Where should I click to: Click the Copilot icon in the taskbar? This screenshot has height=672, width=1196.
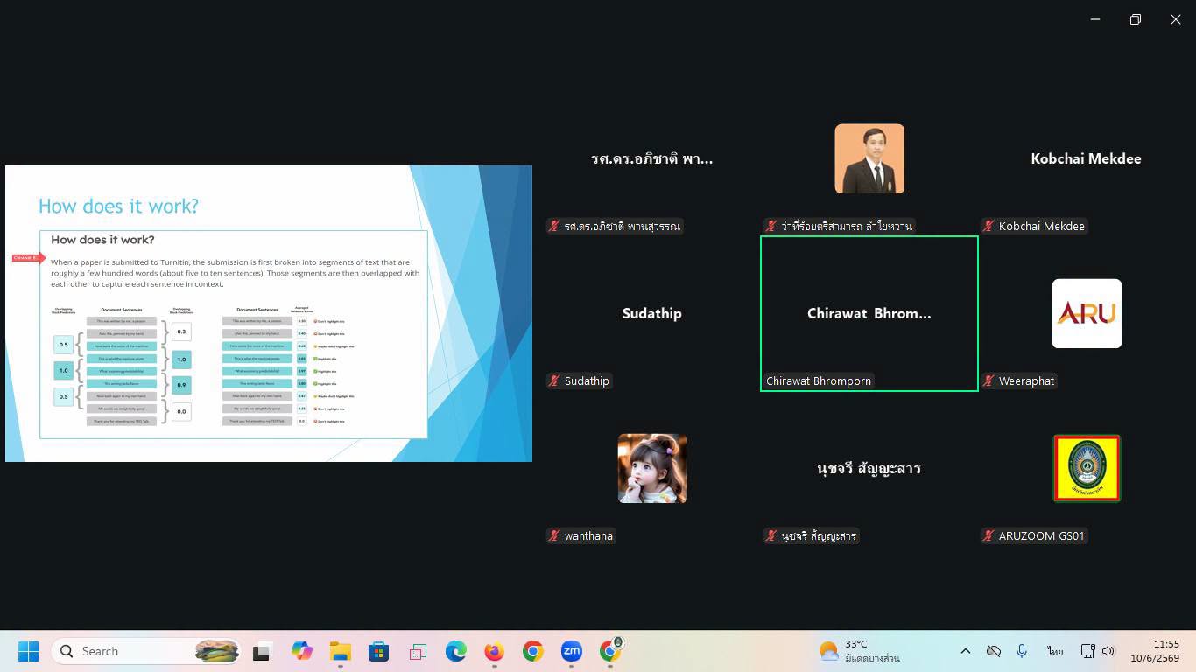[302, 651]
